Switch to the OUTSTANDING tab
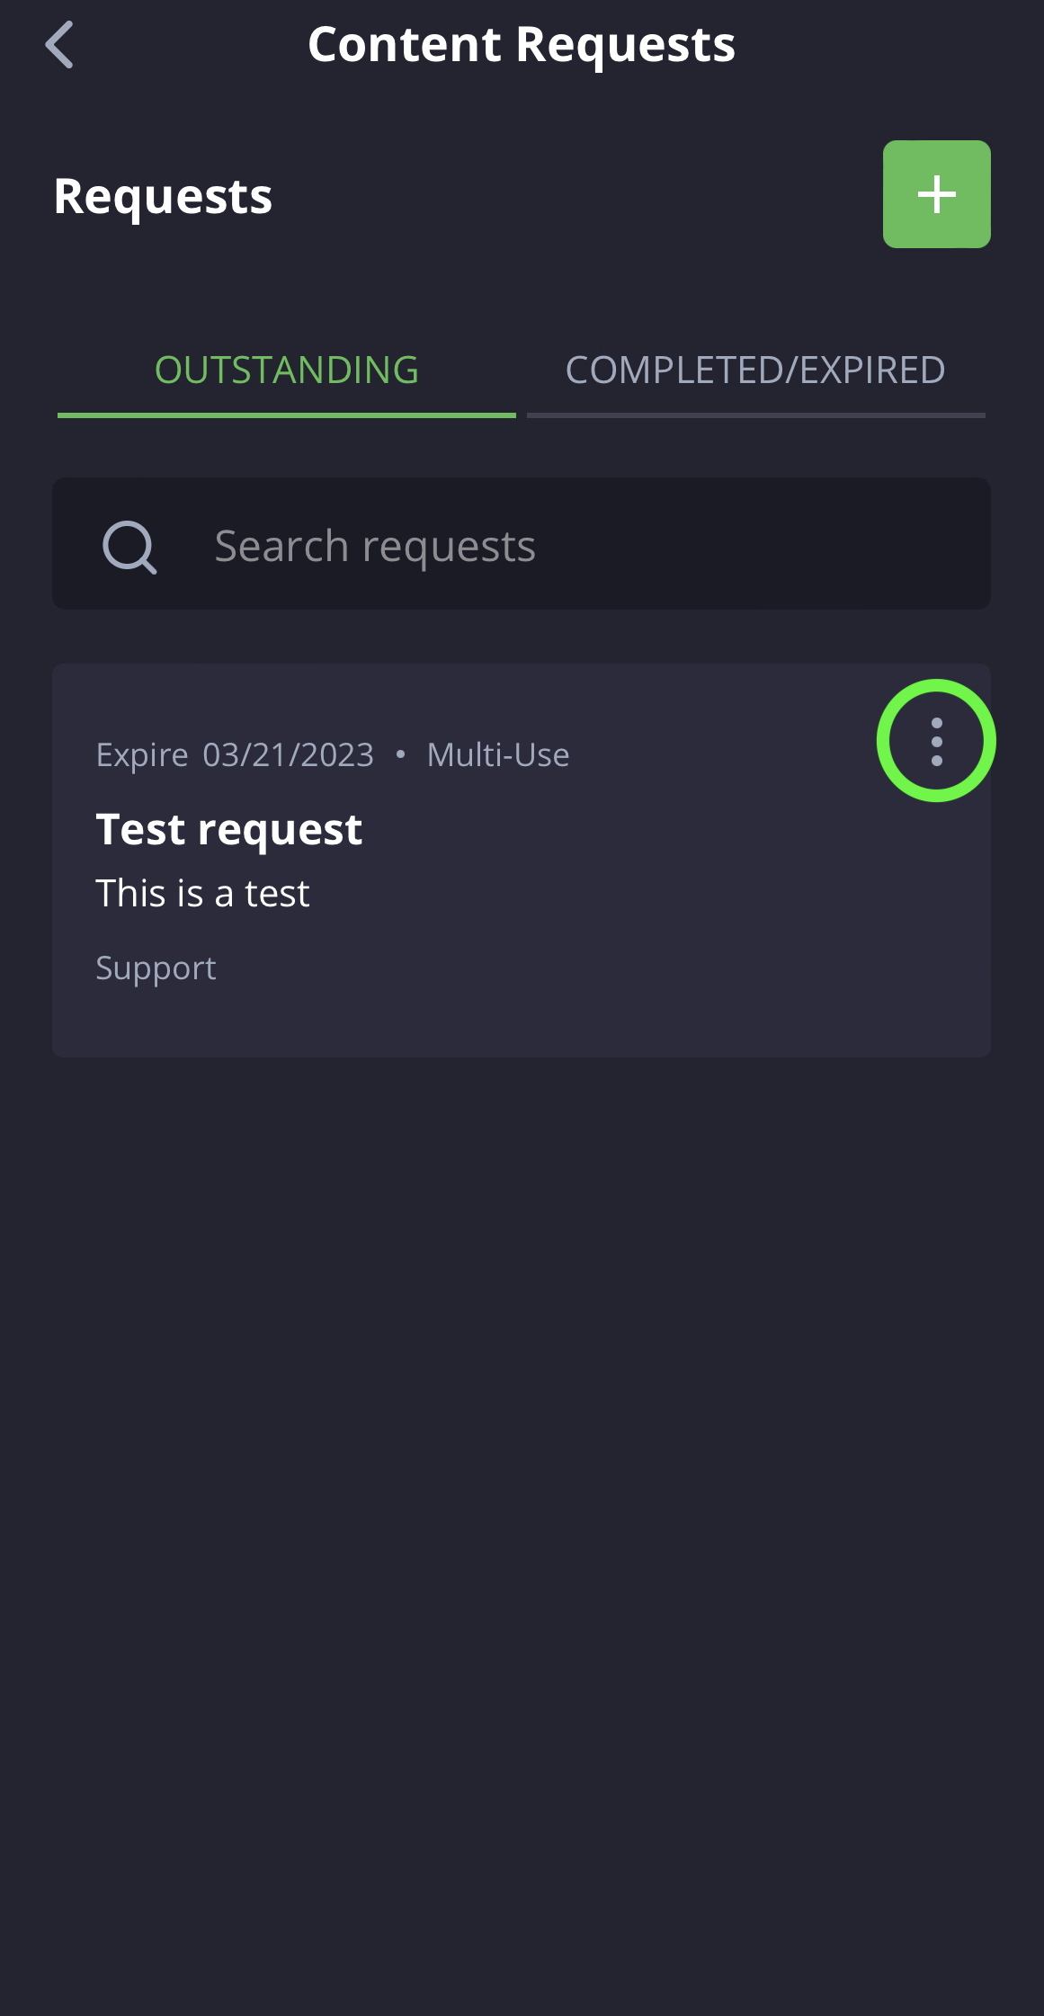The width and height of the screenshot is (1044, 2016). [x=287, y=370]
